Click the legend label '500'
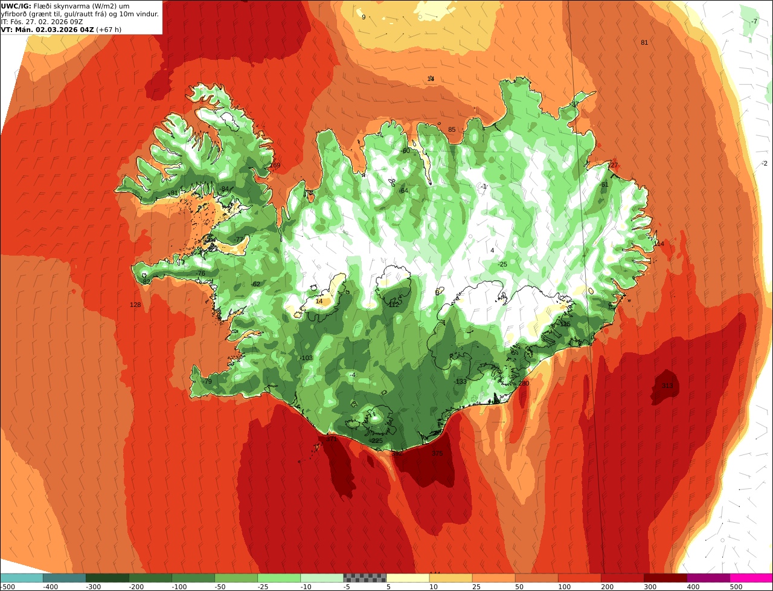This screenshot has width=773, height=591. (x=736, y=586)
